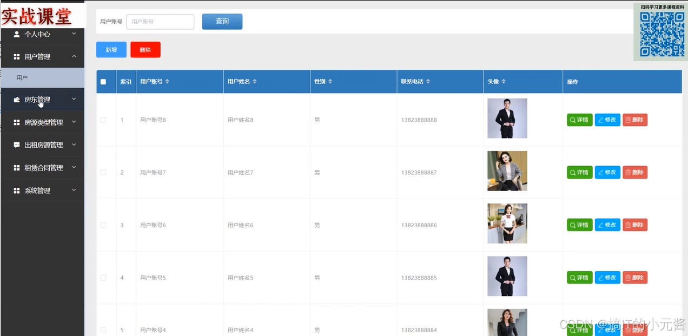The image size is (688, 336).
Task: Sort by 性别 column arrows
Action: click(330, 82)
